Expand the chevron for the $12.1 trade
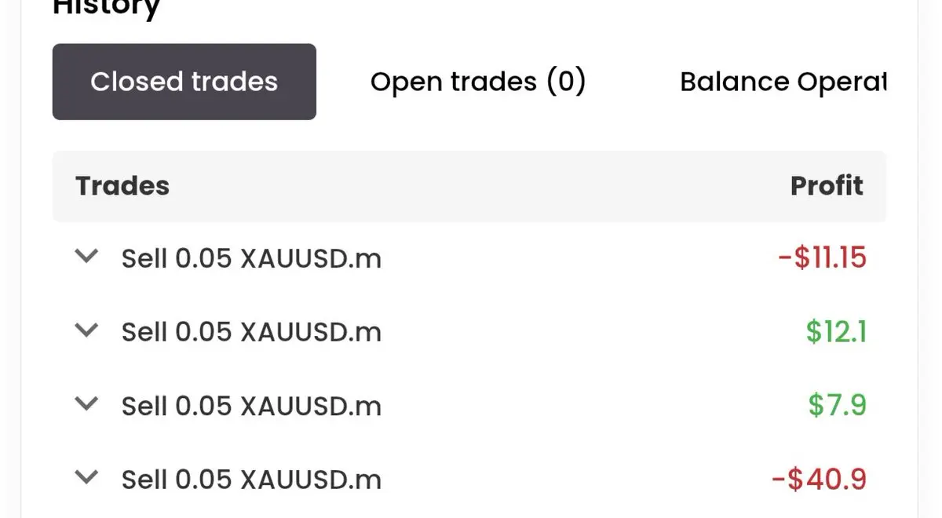 86,330
